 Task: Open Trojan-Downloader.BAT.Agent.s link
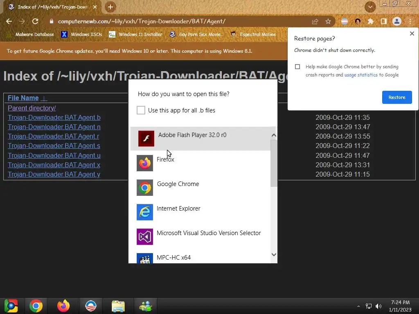[54, 146]
